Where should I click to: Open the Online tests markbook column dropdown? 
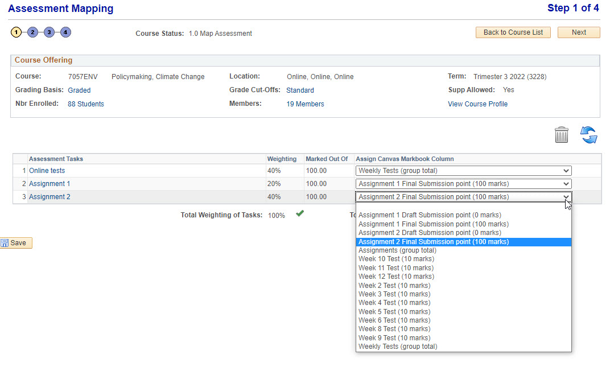(x=463, y=171)
